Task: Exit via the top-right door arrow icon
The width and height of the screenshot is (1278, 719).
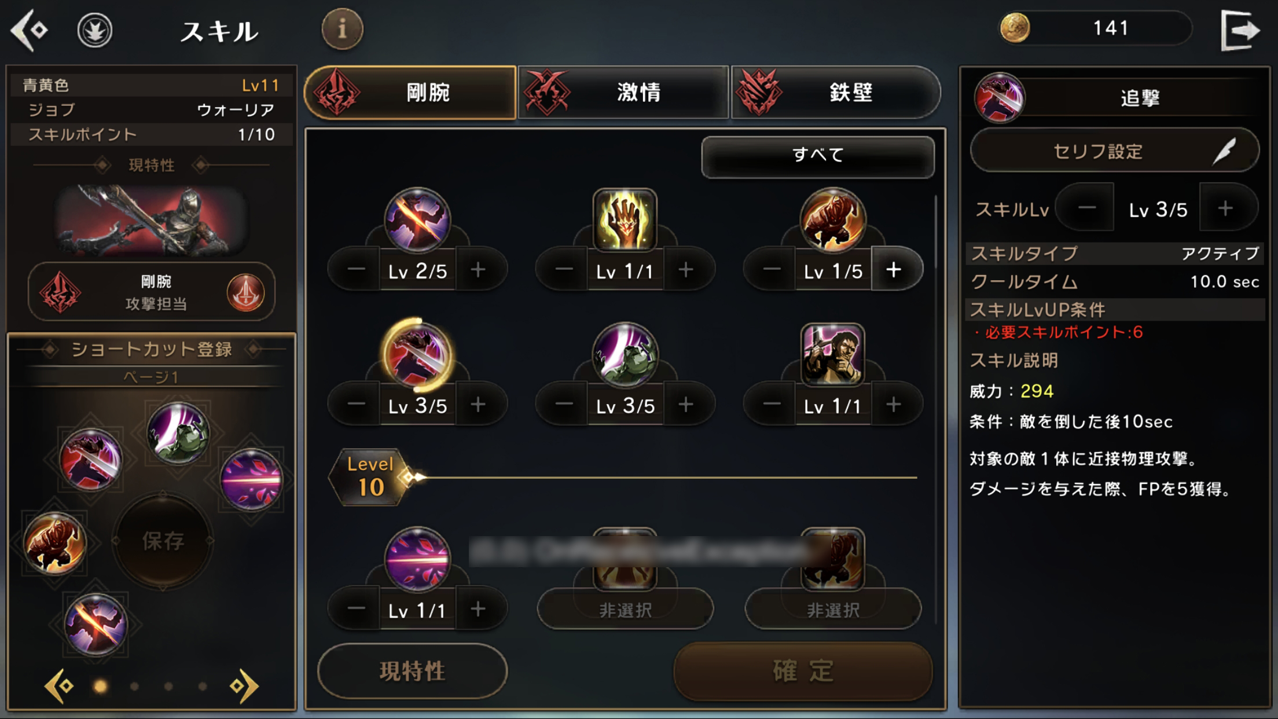Action: point(1241,30)
